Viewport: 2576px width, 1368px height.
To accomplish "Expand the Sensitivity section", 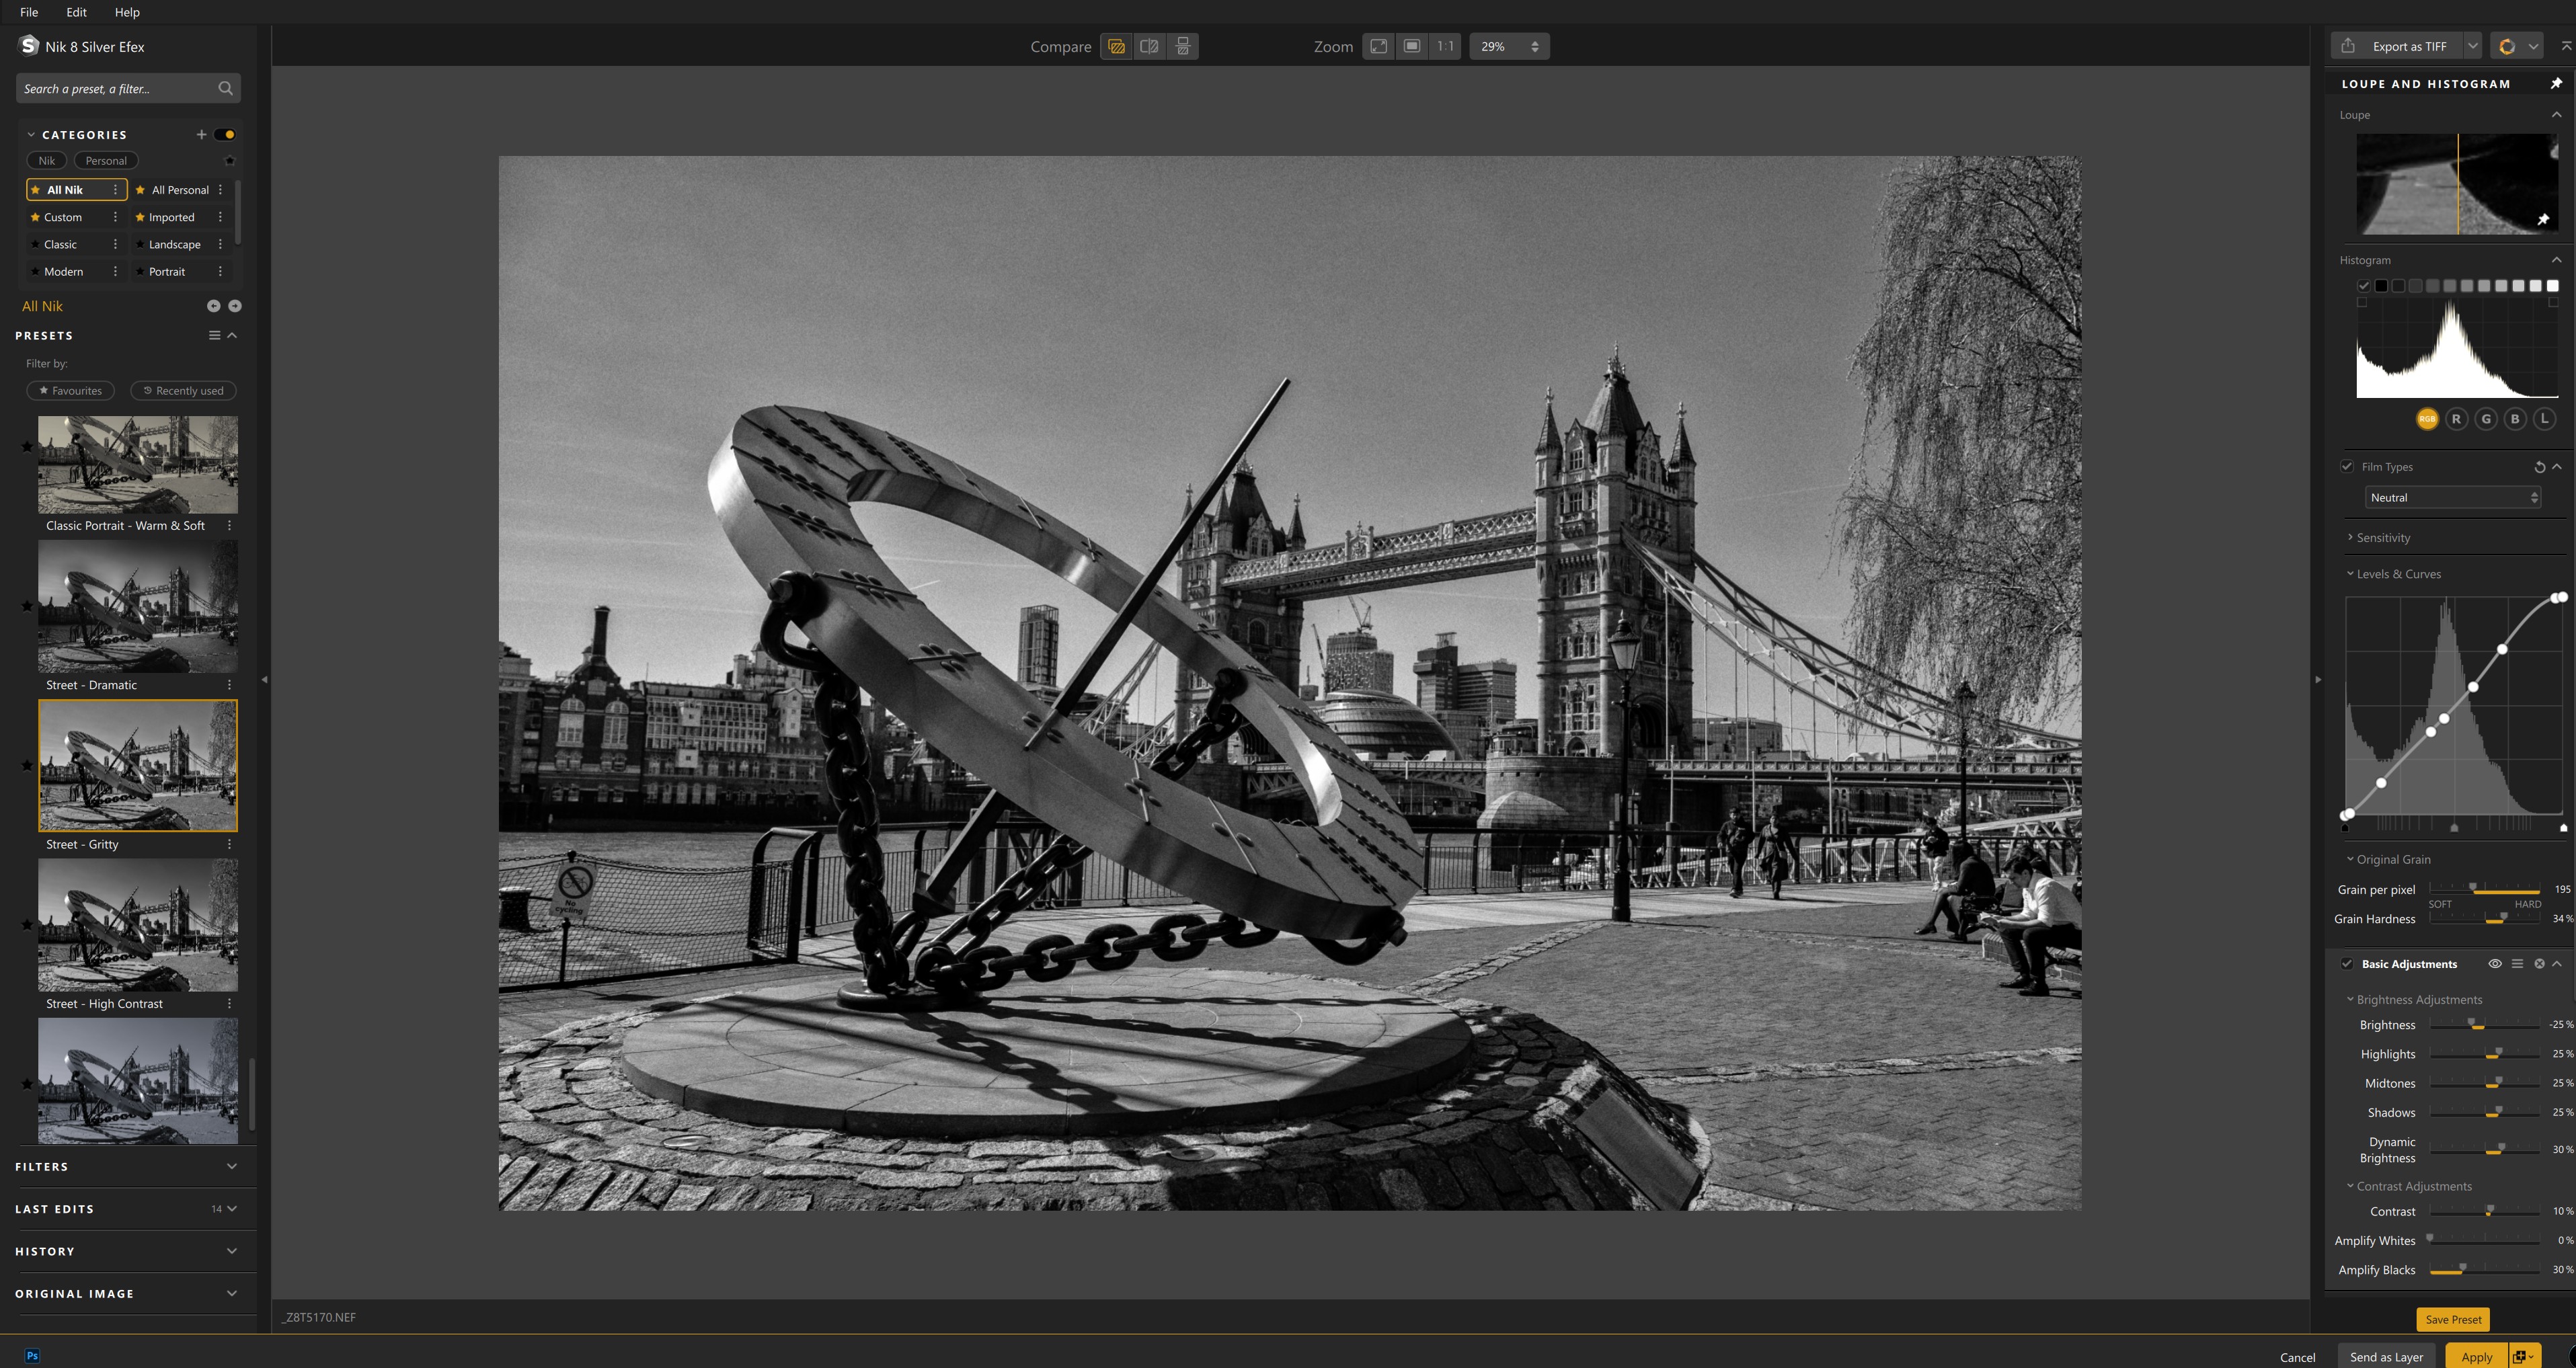I will (2382, 537).
